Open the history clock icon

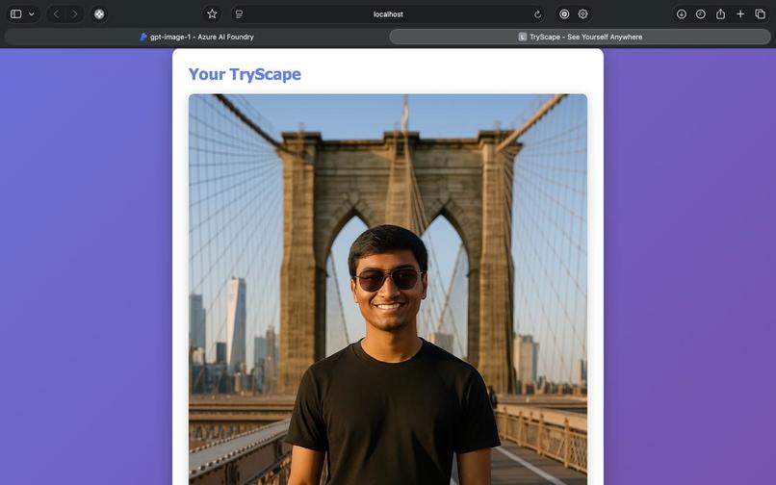[701, 13]
